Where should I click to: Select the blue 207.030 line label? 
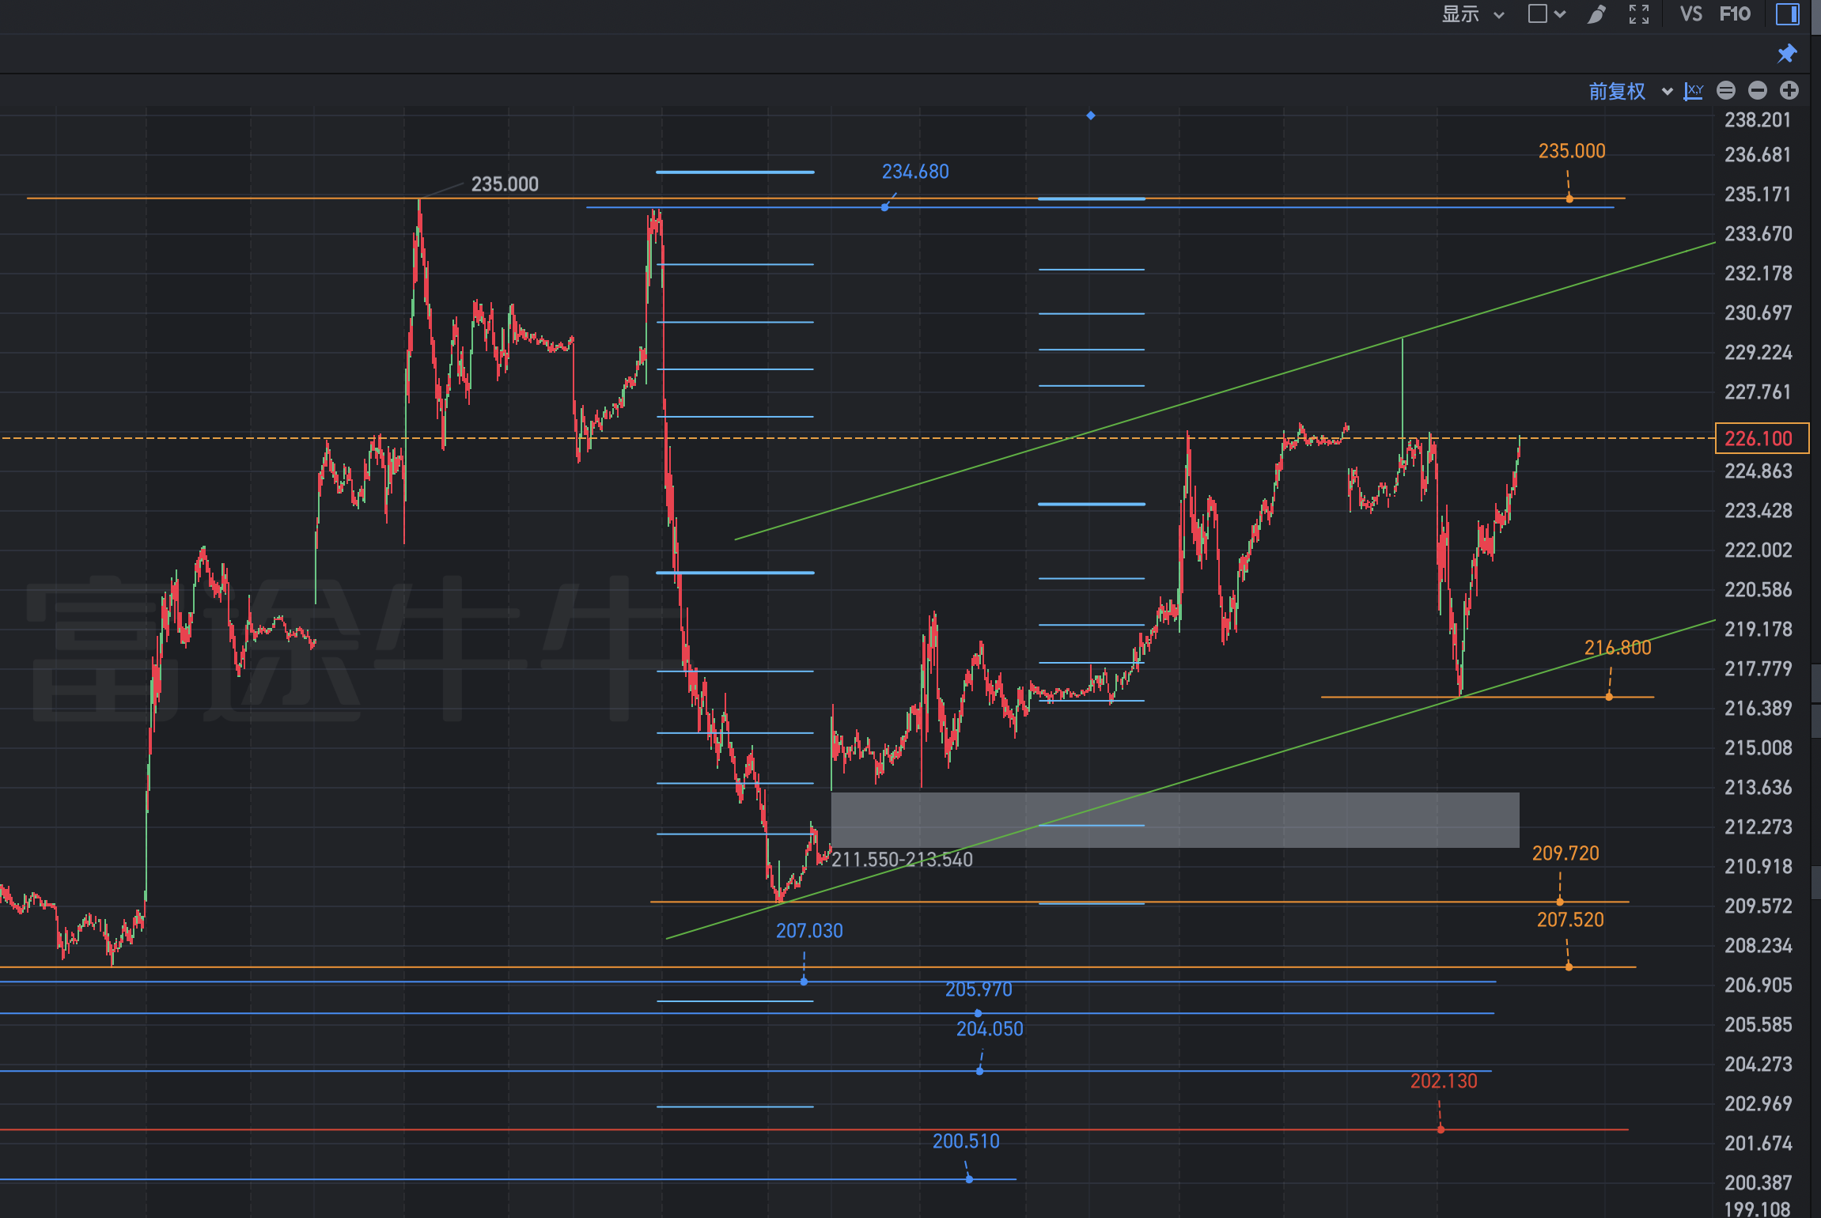point(809,931)
